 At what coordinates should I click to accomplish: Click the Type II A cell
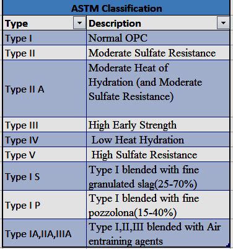coord(45,89)
